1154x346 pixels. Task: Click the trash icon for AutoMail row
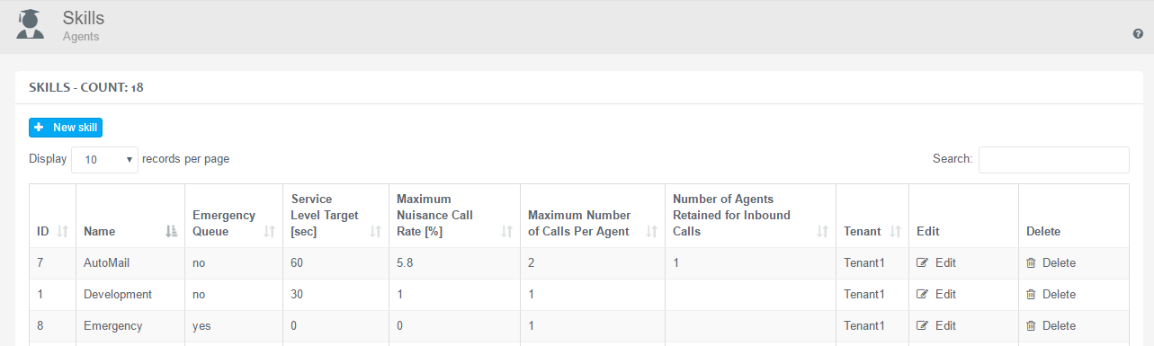point(1031,263)
